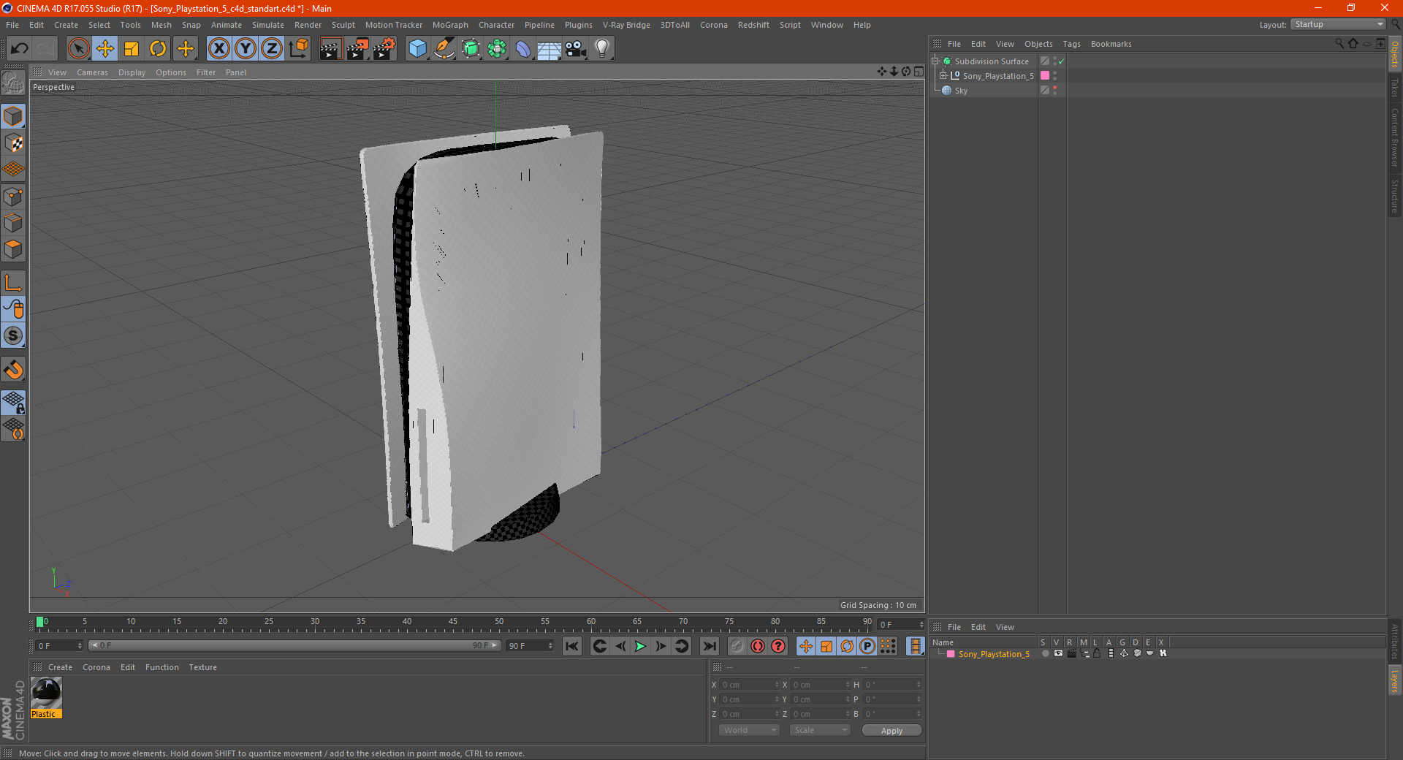The height and width of the screenshot is (760, 1403).
Task: Toggle X axis lock
Action: click(218, 49)
